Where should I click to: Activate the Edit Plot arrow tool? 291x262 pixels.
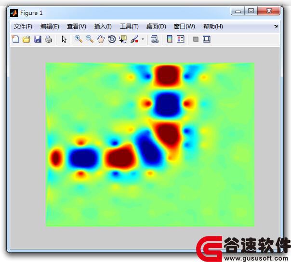(64, 39)
